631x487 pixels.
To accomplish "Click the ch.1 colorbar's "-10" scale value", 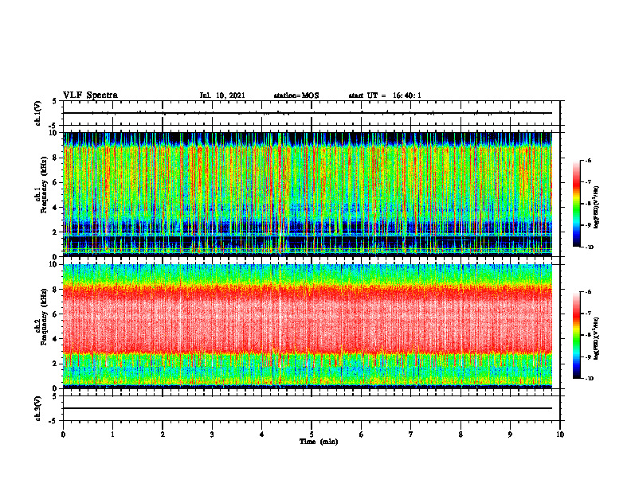I will point(589,247).
